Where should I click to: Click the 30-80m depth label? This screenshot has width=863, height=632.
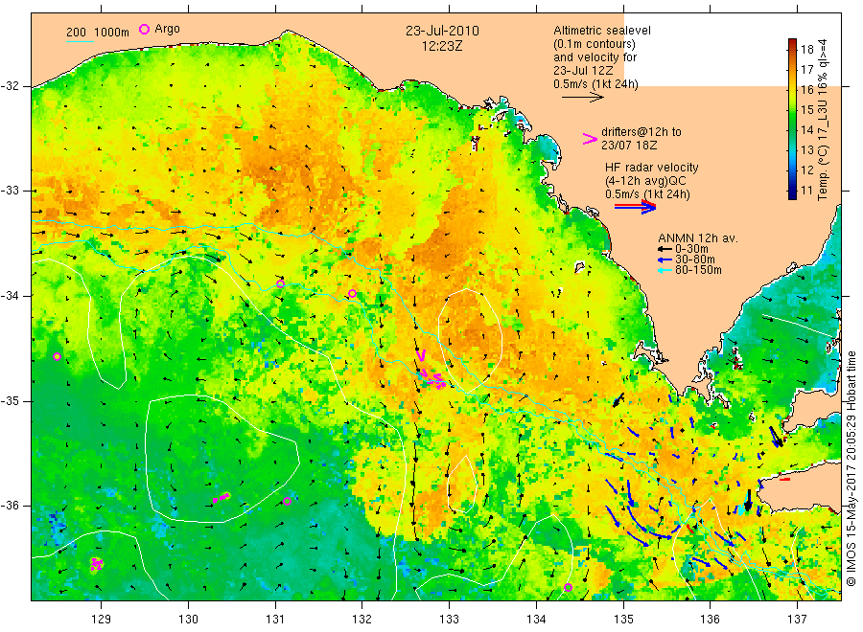pyautogui.click(x=695, y=260)
